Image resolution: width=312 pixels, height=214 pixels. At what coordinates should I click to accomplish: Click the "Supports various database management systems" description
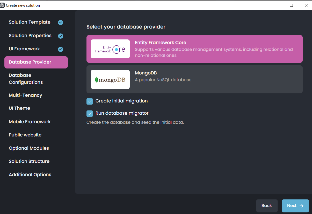214,52
